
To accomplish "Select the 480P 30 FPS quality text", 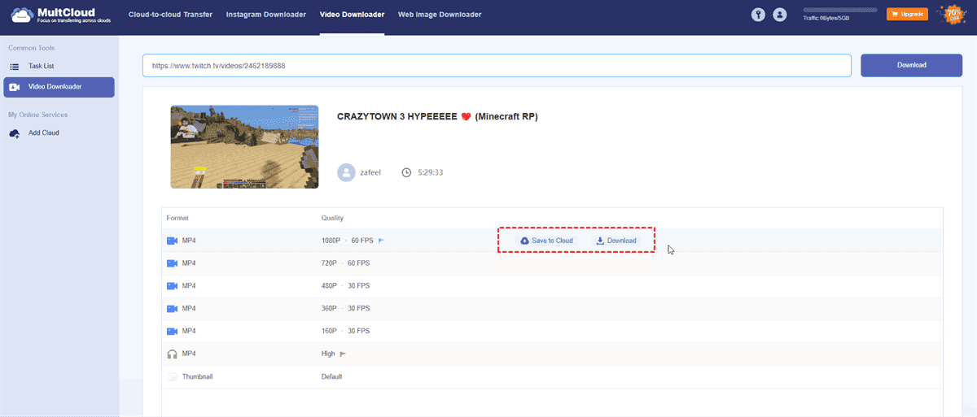I will (x=346, y=286).
